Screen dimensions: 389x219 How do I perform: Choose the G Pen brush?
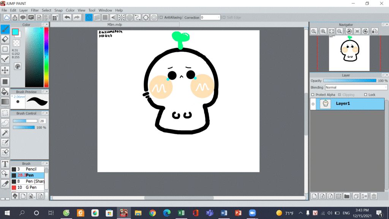click(27, 187)
